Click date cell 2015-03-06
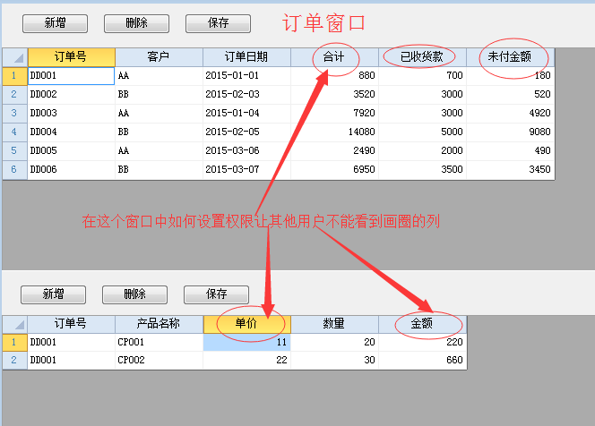The height and width of the screenshot is (426, 595). click(246, 151)
